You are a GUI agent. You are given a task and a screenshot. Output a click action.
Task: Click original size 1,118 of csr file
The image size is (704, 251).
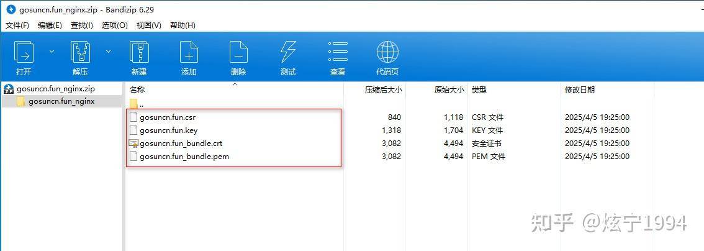pos(453,117)
